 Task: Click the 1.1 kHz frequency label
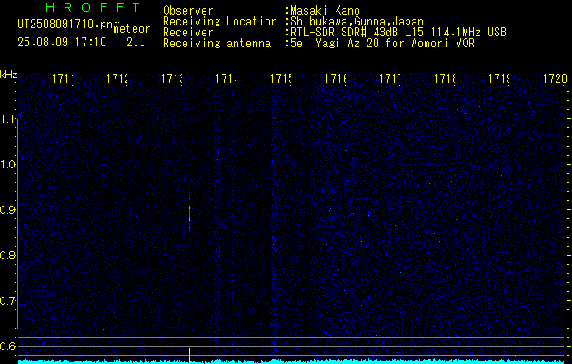tap(8, 119)
